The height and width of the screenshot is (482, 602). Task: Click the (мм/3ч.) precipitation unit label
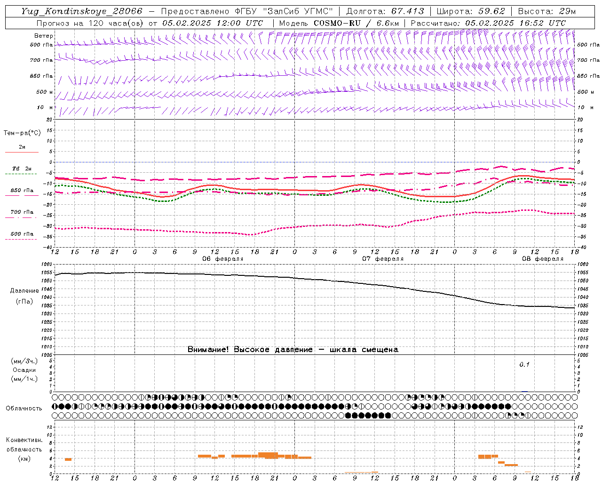click(24, 361)
